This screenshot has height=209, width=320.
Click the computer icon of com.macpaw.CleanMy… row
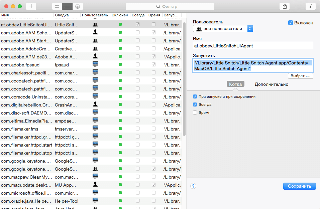tap(95, 176)
